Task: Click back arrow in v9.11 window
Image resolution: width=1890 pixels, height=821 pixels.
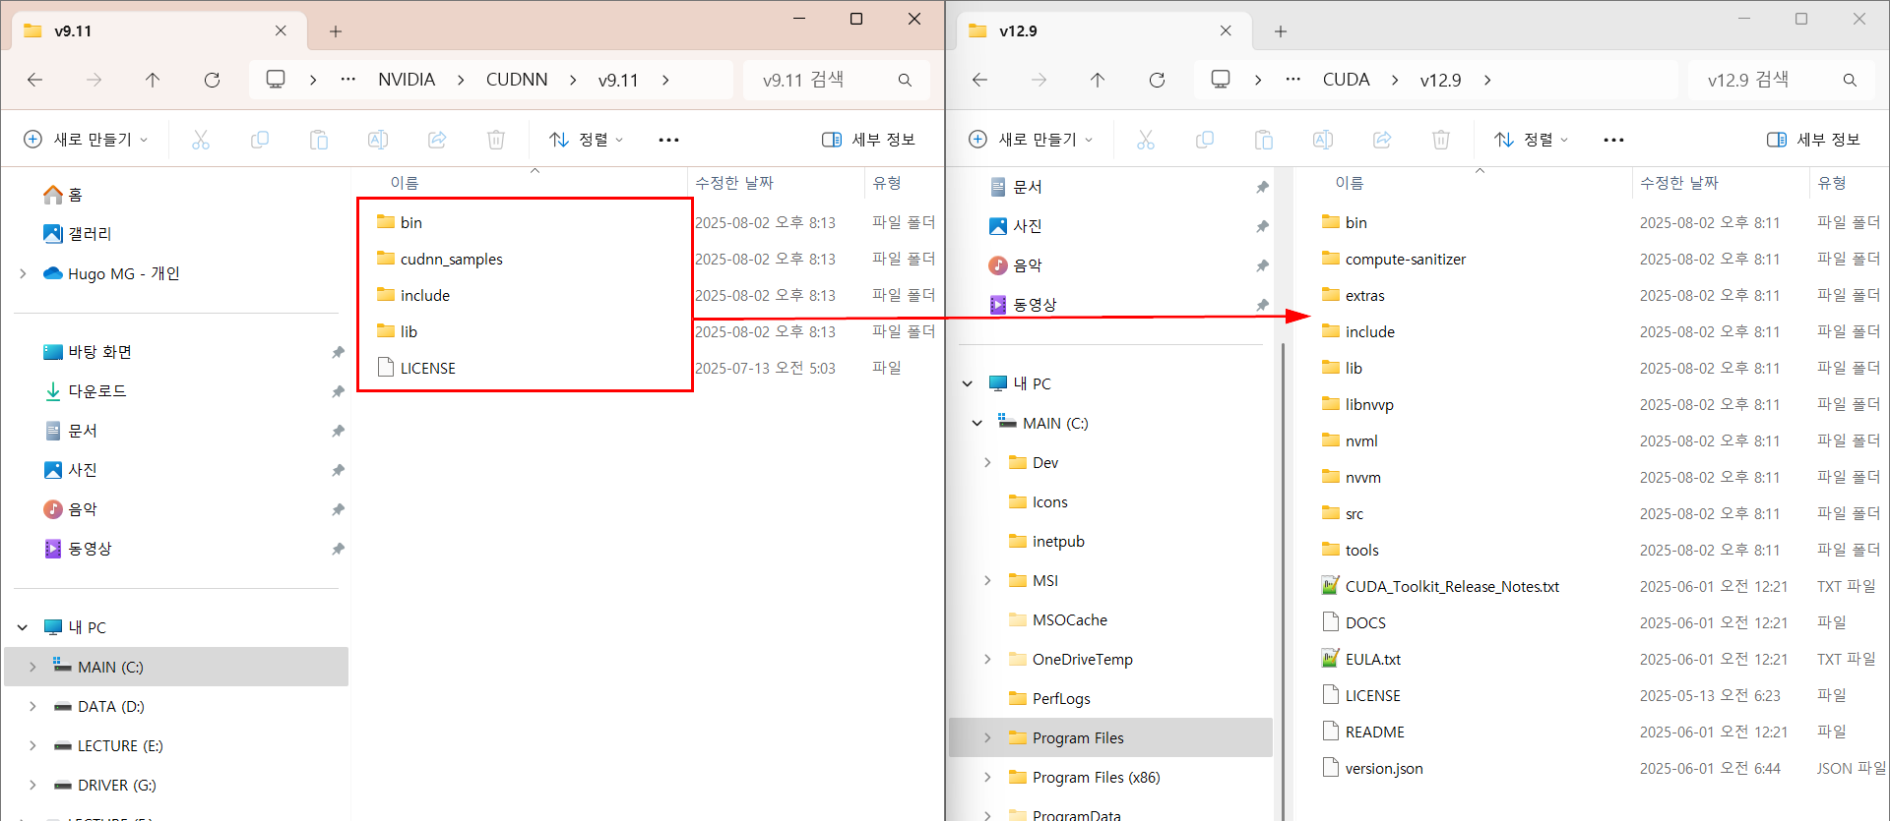Action: pyautogui.click(x=35, y=80)
